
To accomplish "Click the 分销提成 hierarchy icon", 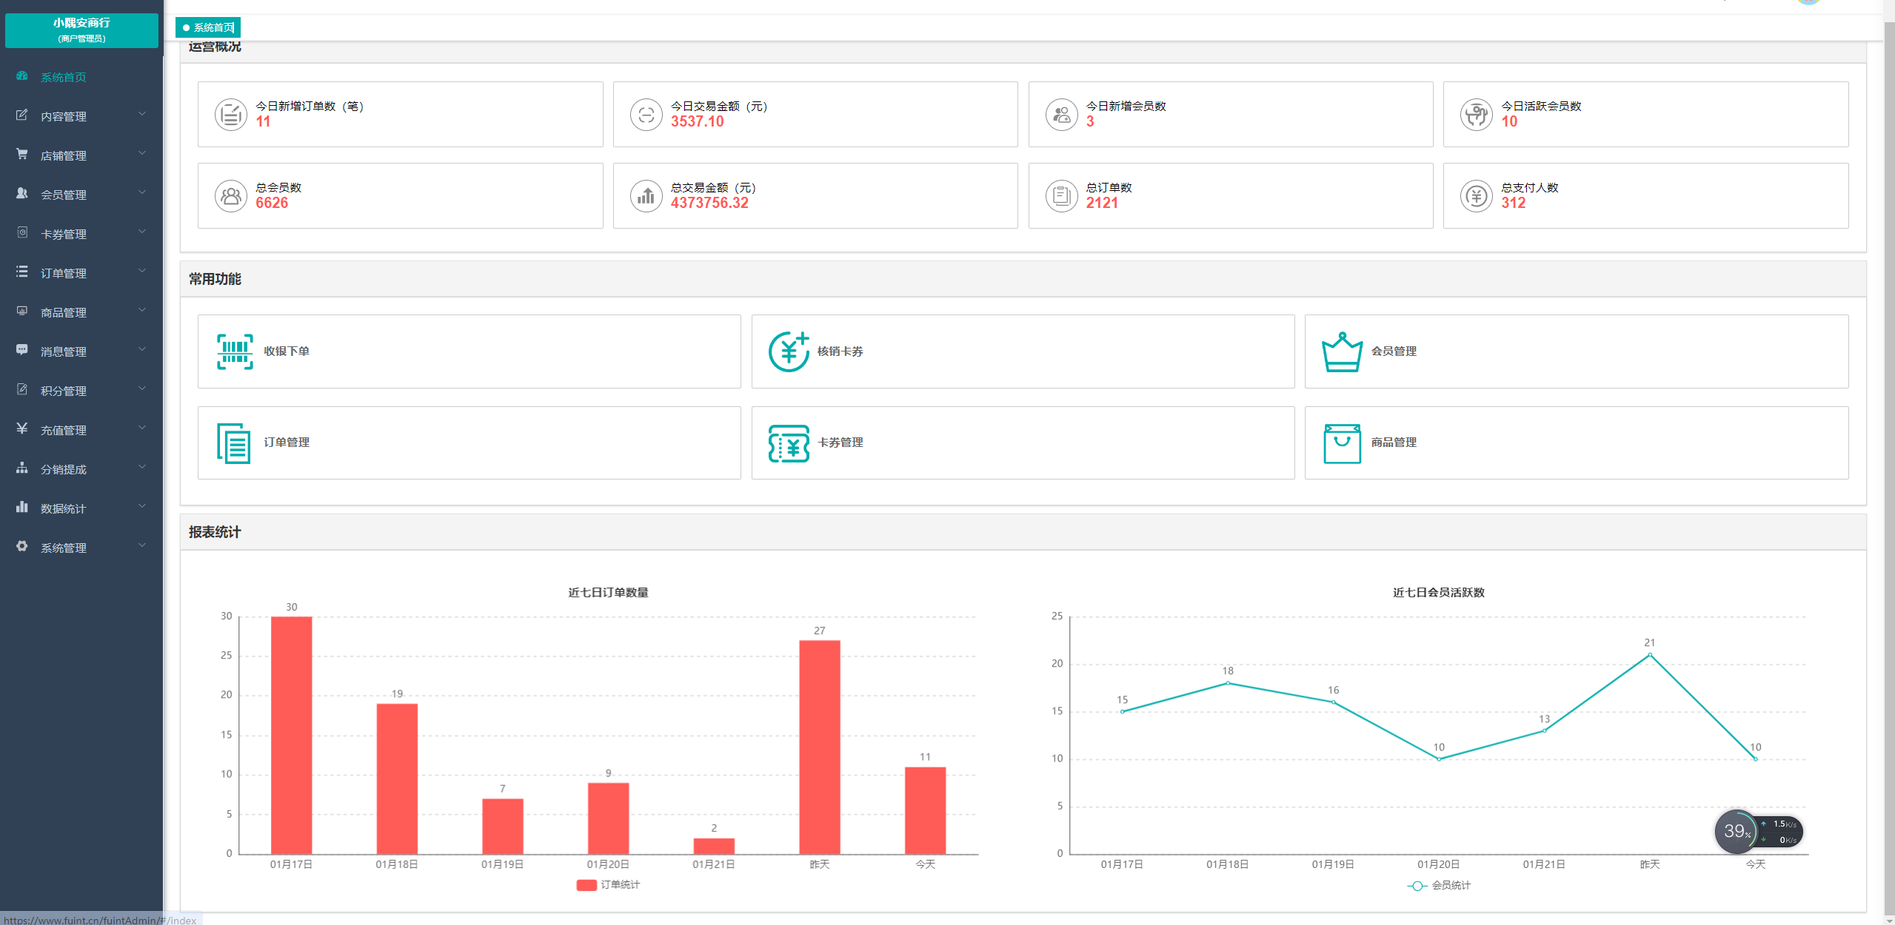I will [x=22, y=468].
